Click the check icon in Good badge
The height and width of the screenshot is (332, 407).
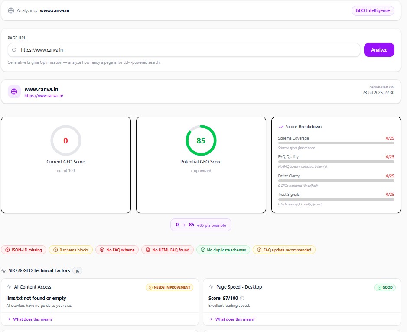pos(379,288)
